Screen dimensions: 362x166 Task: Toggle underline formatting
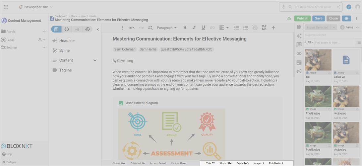203,28
